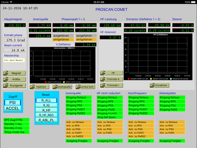Click the Steerer -0.45 A field
Screen dimensions: 197x148
pyautogui.click(x=183, y=25)
